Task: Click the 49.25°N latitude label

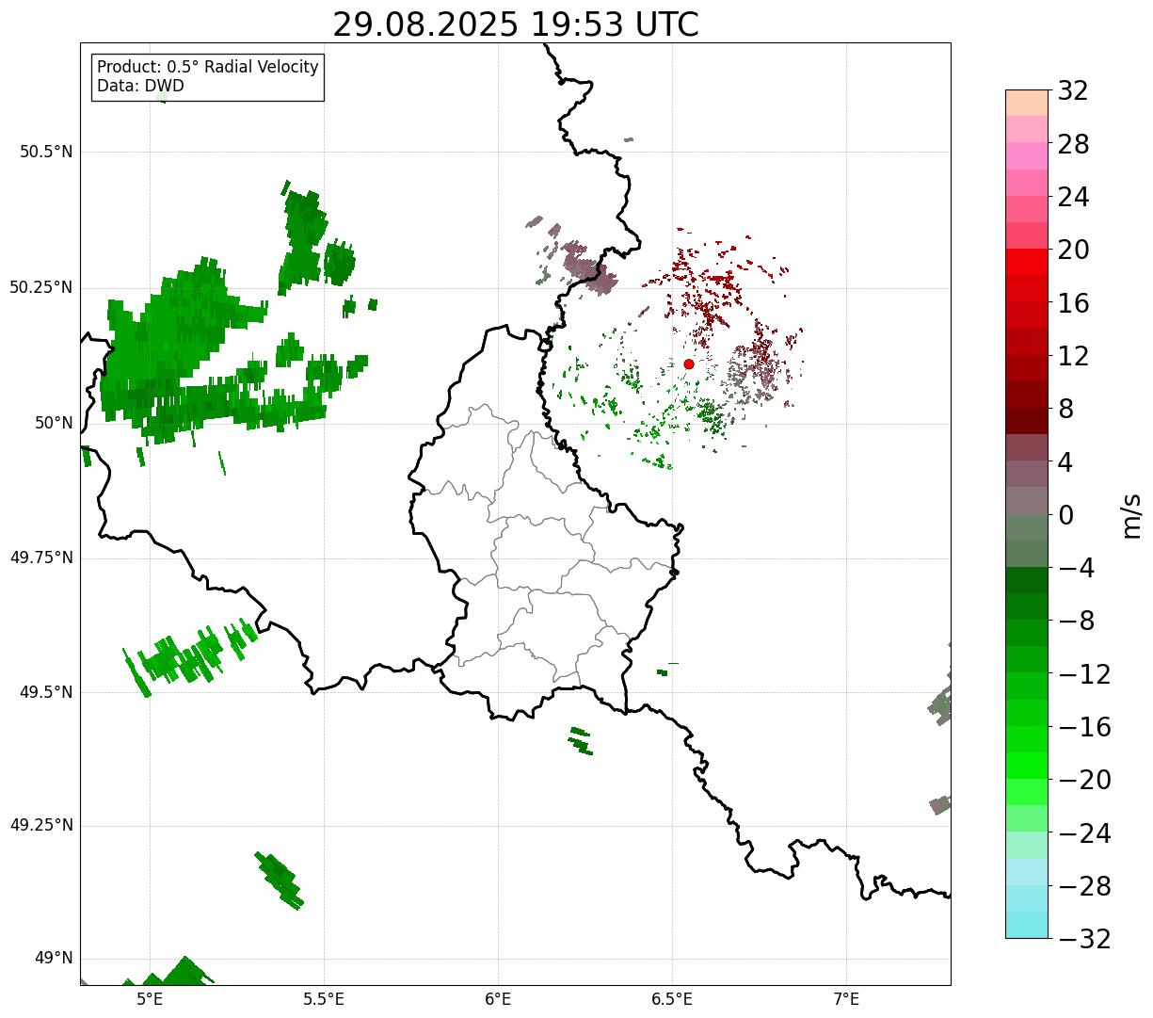Action: coord(41,825)
